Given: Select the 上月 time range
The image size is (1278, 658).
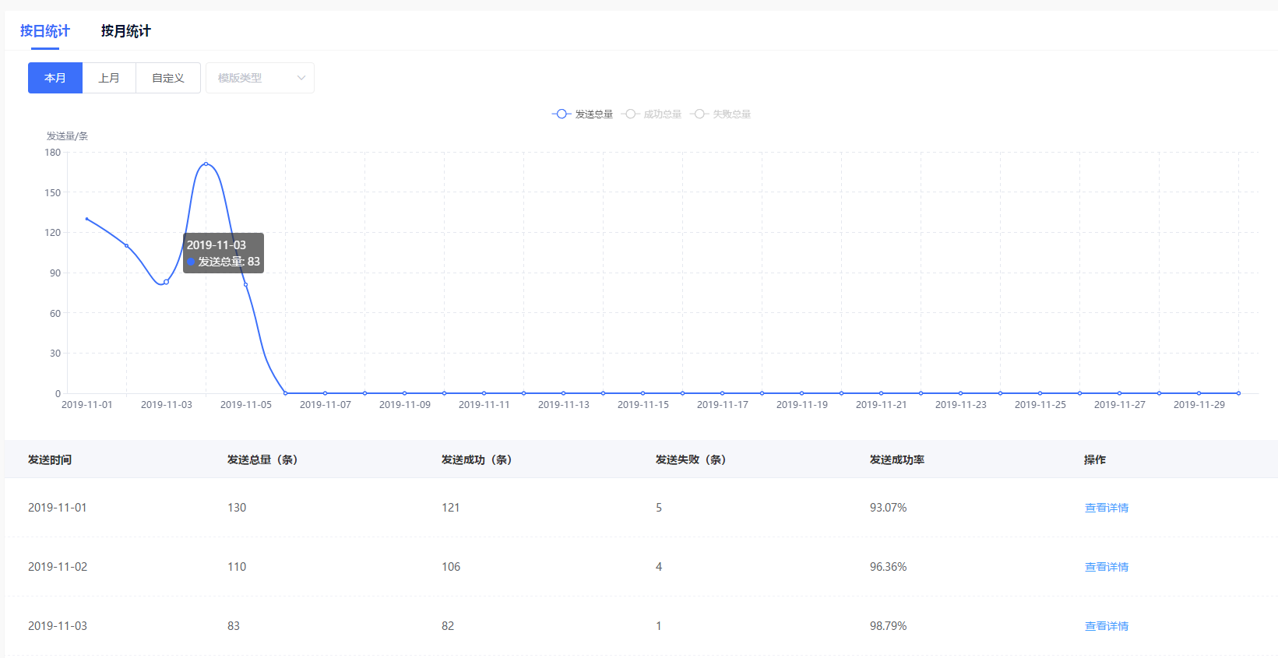Looking at the screenshot, I should tap(109, 78).
